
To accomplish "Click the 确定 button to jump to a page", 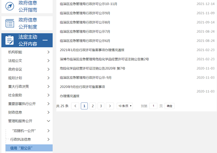I will point(170,106).
